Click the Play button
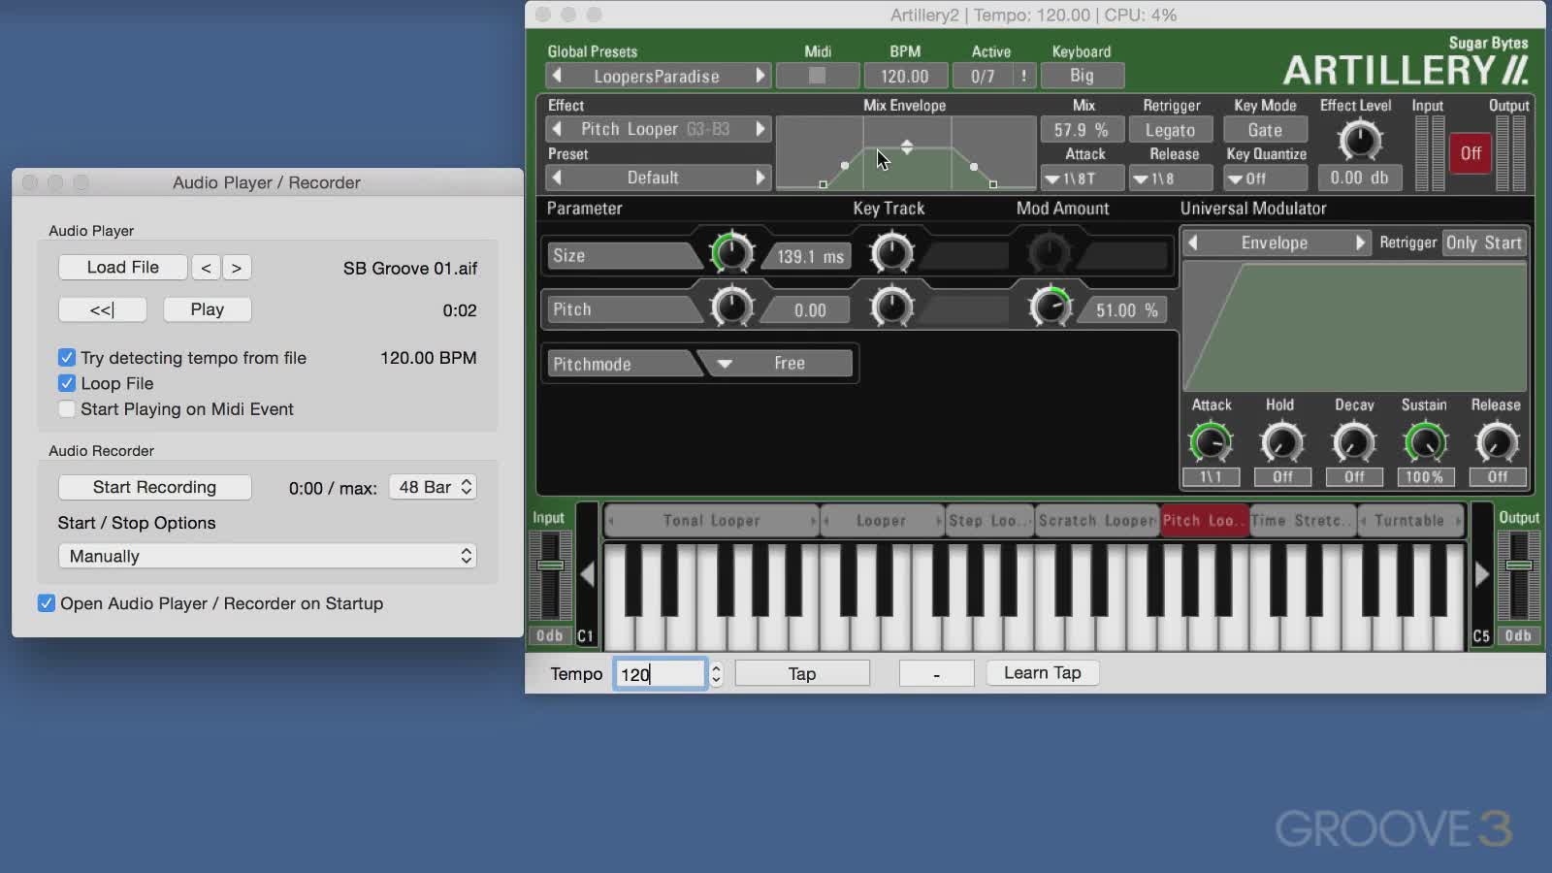 (x=208, y=309)
